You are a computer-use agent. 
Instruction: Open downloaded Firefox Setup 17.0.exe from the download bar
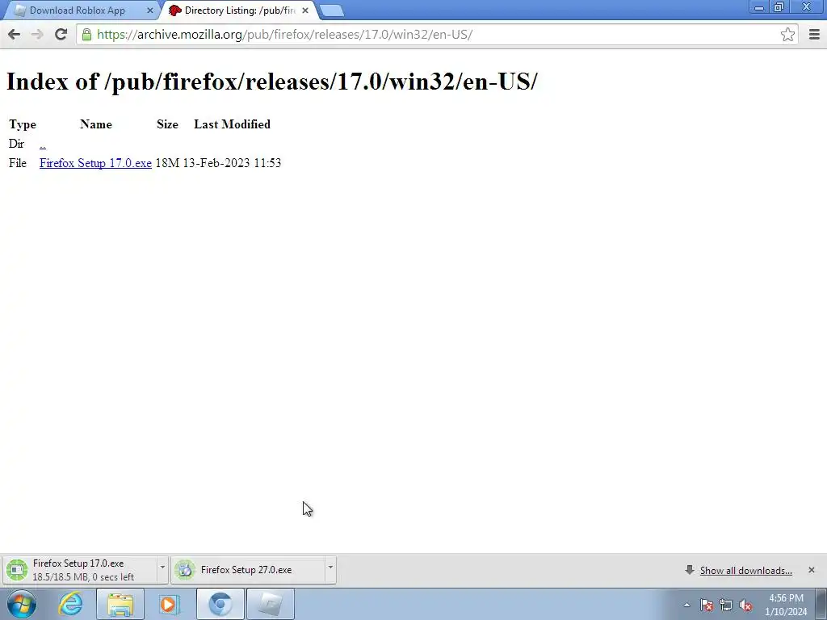[x=78, y=570]
